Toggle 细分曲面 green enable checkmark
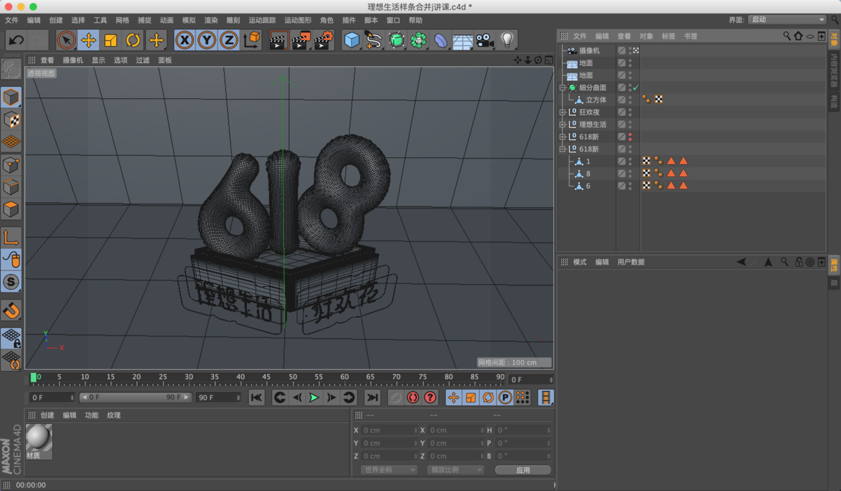This screenshot has width=841, height=491. click(x=636, y=87)
